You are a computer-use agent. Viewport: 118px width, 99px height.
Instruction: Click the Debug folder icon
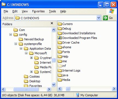[x=60, y=29]
